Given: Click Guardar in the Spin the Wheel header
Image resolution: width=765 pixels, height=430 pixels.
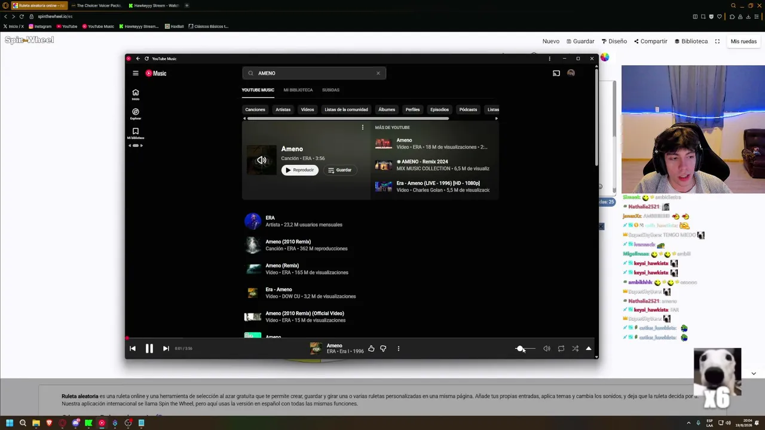Looking at the screenshot, I should click(x=580, y=42).
